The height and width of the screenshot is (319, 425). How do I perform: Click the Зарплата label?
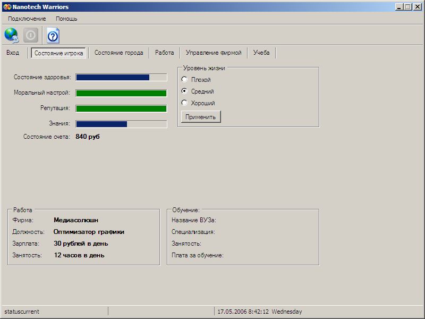(x=25, y=244)
